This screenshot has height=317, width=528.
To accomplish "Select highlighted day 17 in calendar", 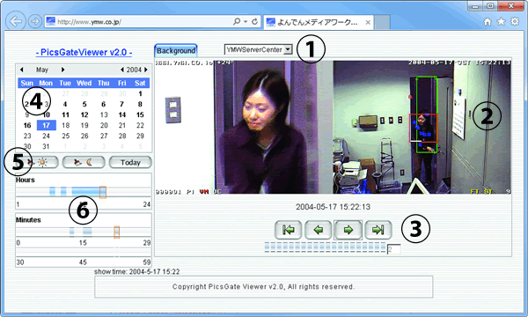I will click(x=46, y=125).
